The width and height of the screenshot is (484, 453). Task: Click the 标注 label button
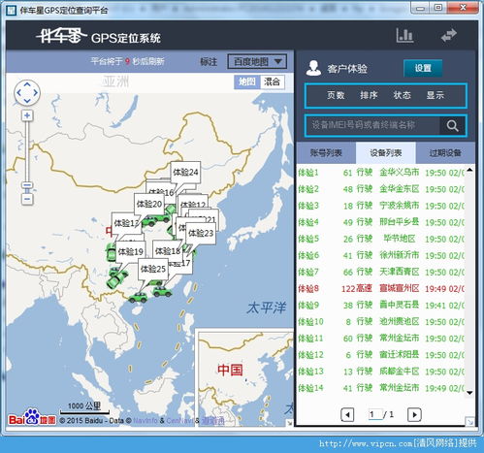(x=209, y=61)
